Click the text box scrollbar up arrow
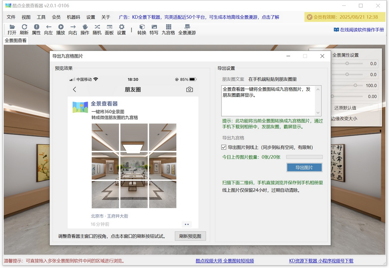The width and height of the screenshot is (389, 268). tap(318, 89)
